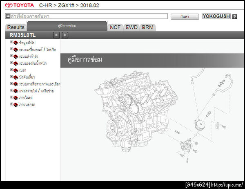Expand the เบรก tree node
Viewport: 245px width, 189px height.
coord(11,70)
